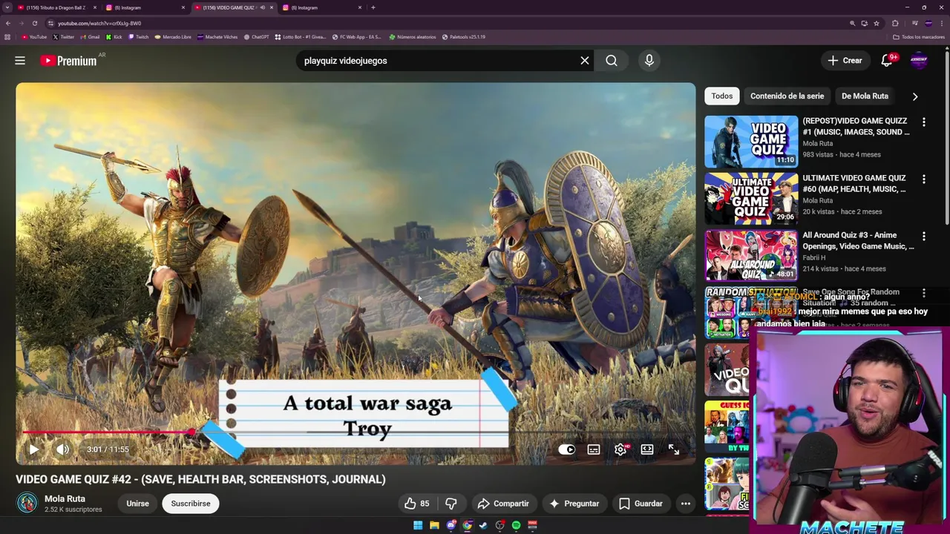The image size is (950, 534).
Task: Go back in browser history
Action: pyautogui.click(x=8, y=23)
